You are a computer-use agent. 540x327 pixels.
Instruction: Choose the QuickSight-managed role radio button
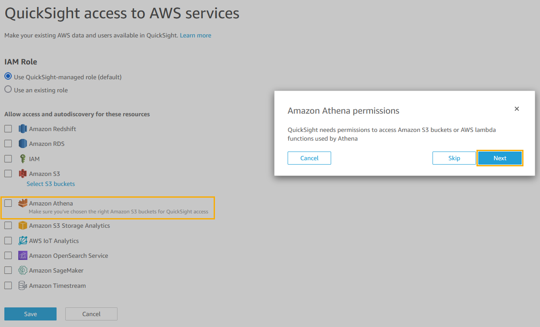click(x=8, y=77)
